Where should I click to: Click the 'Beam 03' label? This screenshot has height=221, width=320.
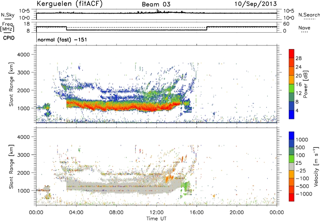click(x=156, y=4)
